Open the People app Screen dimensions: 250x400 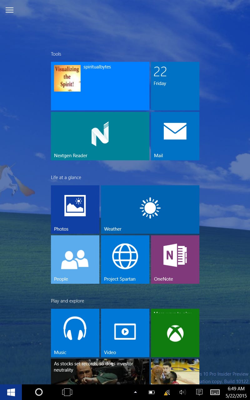click(75, 259)
